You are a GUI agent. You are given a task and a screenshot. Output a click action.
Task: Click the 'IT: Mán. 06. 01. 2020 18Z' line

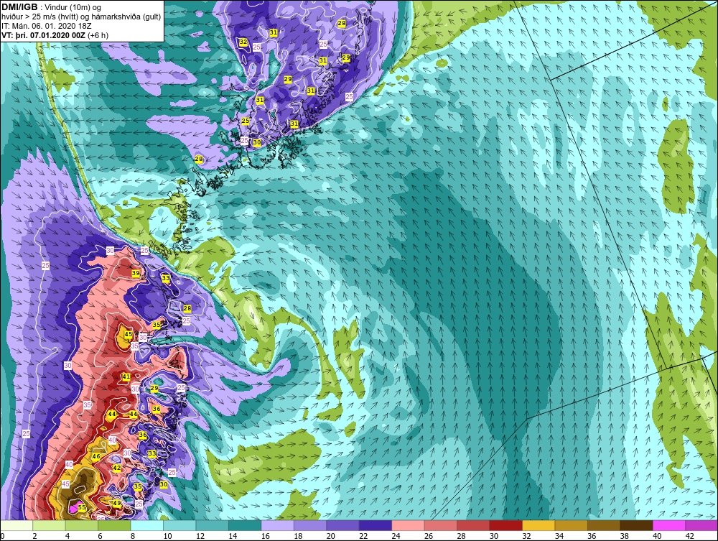coord(47,26)
